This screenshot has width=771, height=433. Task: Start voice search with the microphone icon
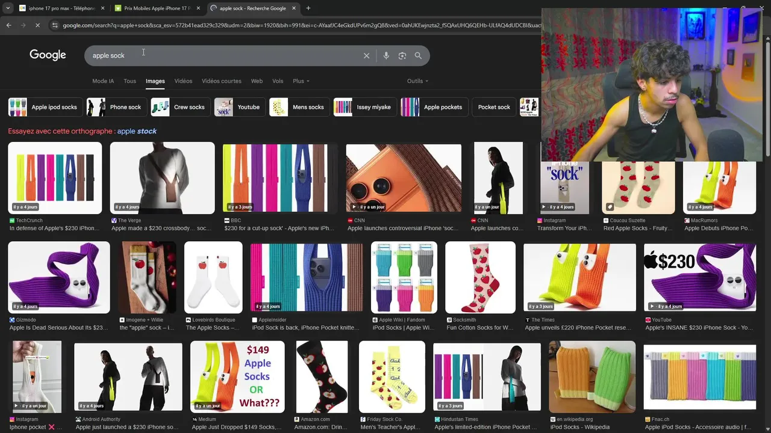click(386, 55)
